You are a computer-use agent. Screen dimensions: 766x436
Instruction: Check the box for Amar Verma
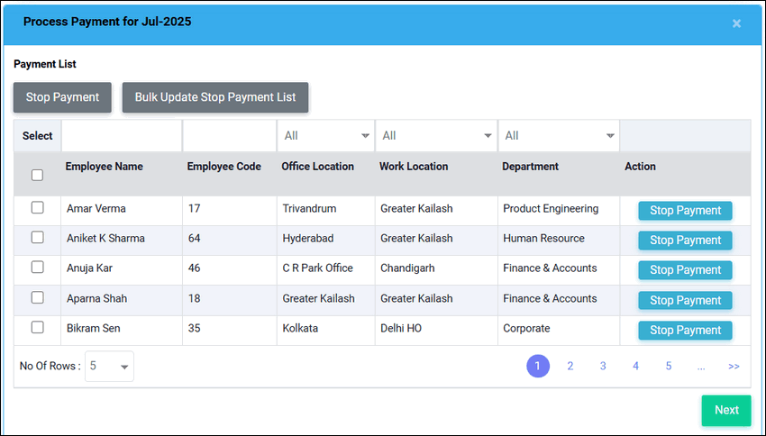tap(37, 208)
